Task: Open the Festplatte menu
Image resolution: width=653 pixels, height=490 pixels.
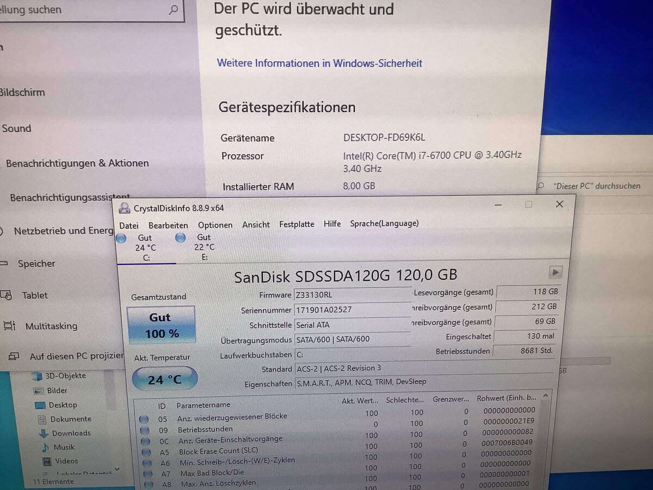Action: coord(297,224)
